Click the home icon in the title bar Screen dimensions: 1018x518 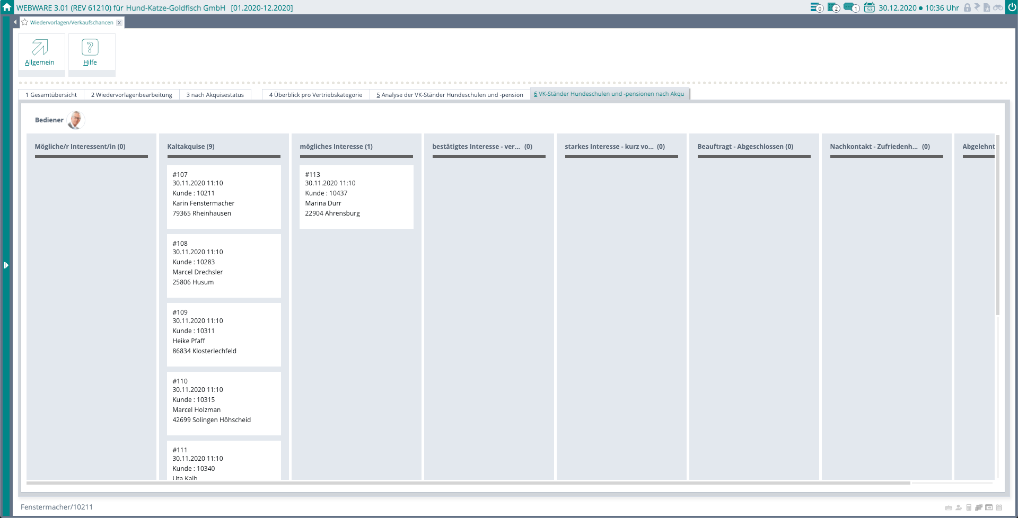[x=7, y=7]
